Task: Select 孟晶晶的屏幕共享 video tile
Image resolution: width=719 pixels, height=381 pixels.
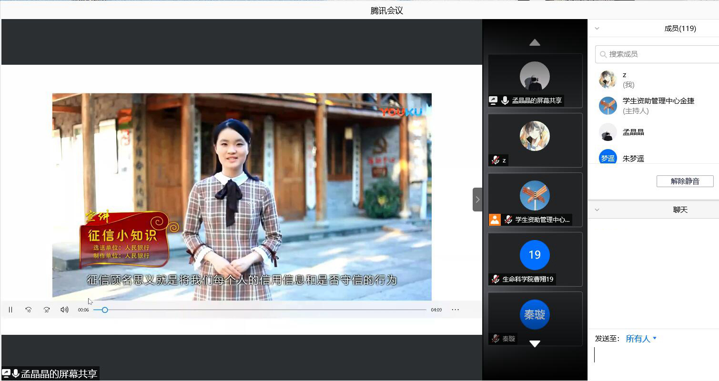Action: pyautogui.click(x=535, y=80)
